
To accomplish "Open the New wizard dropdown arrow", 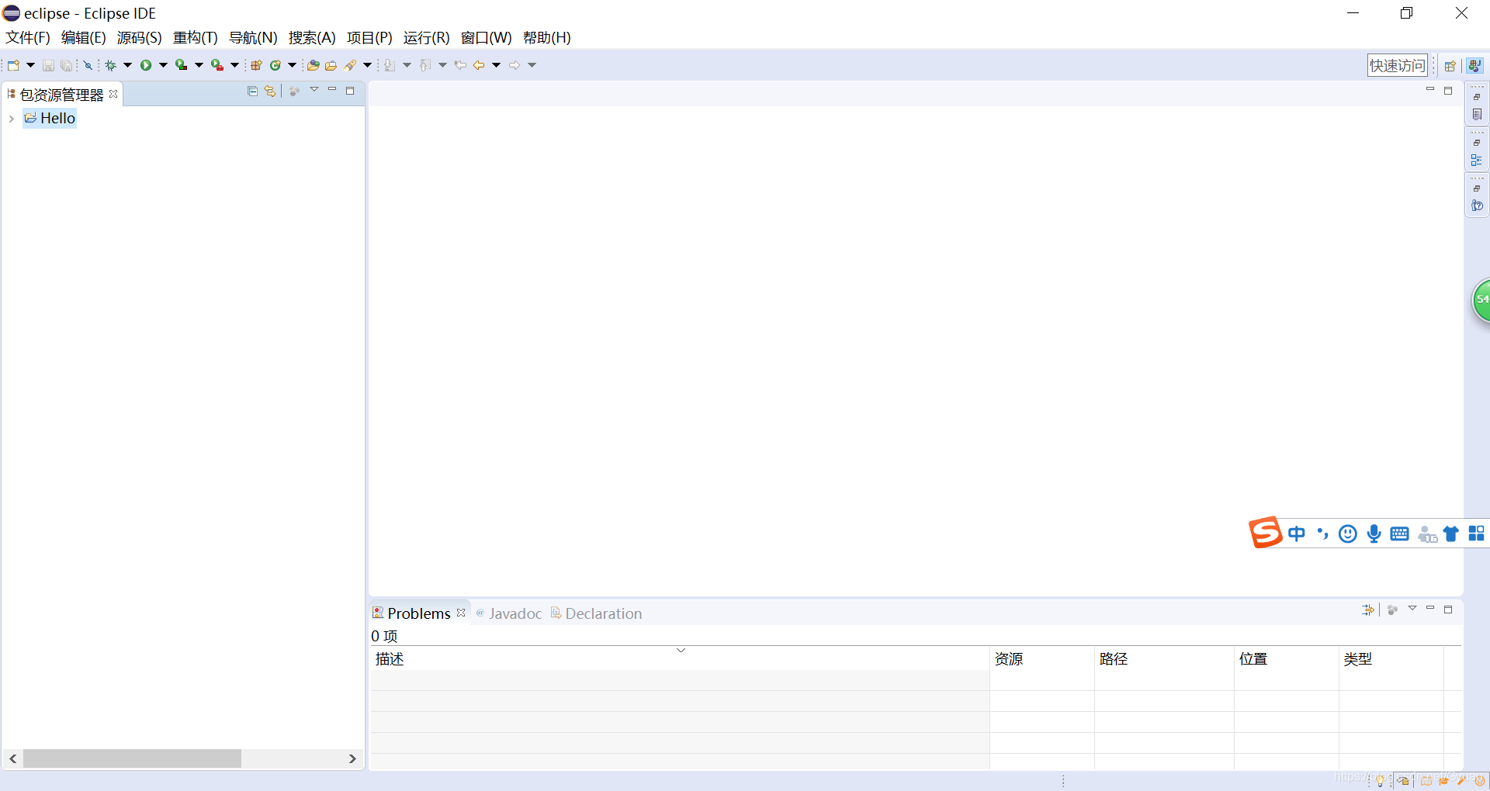I will pyautogui.click(x=31, y=65).
